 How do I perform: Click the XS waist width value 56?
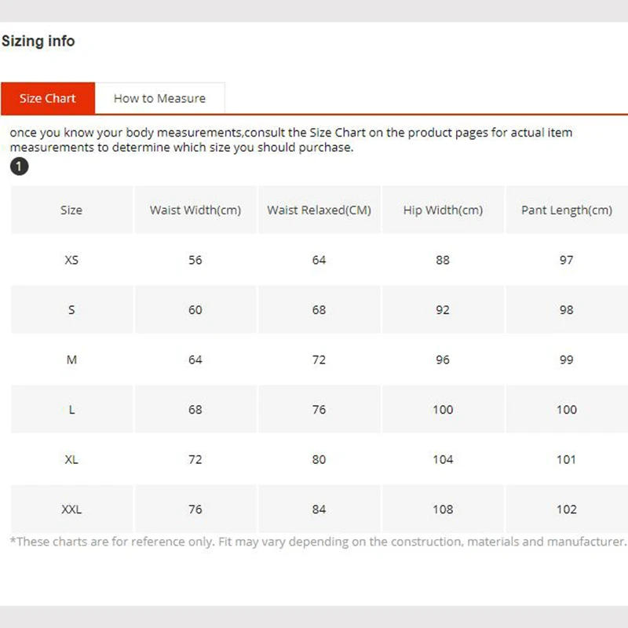click(195, 260)
